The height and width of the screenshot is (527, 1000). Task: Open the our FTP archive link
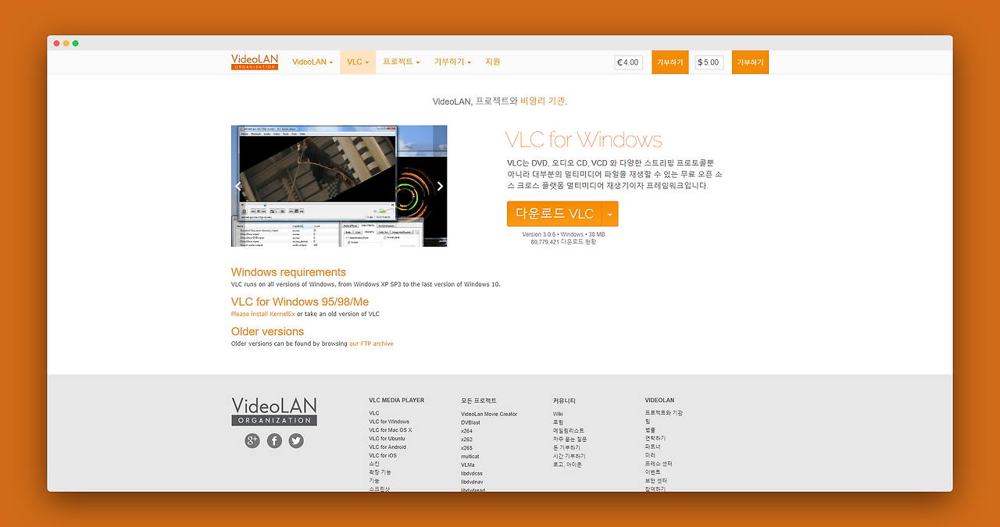371,344
